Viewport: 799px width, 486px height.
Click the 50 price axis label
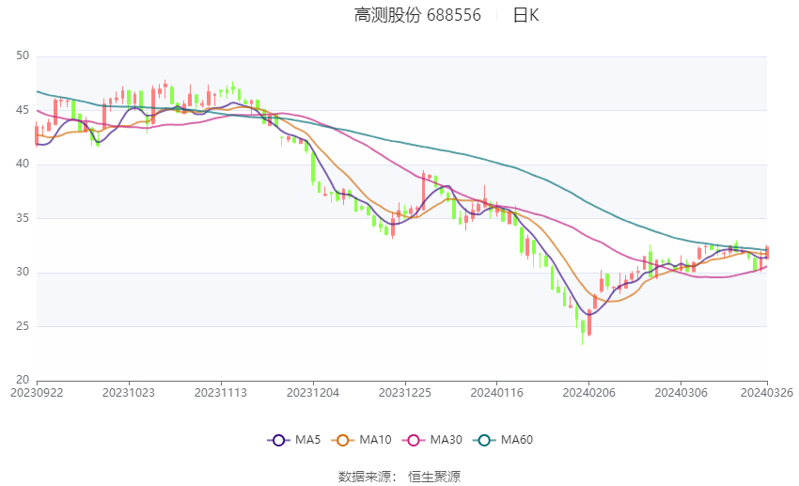(23, 55)
